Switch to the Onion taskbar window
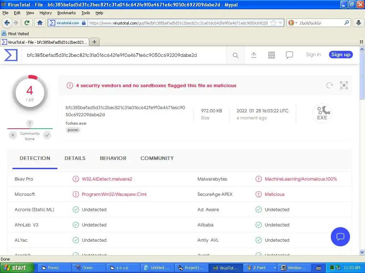Image resolution: width=365 pixels, height=273 pixels. point(89,268)
